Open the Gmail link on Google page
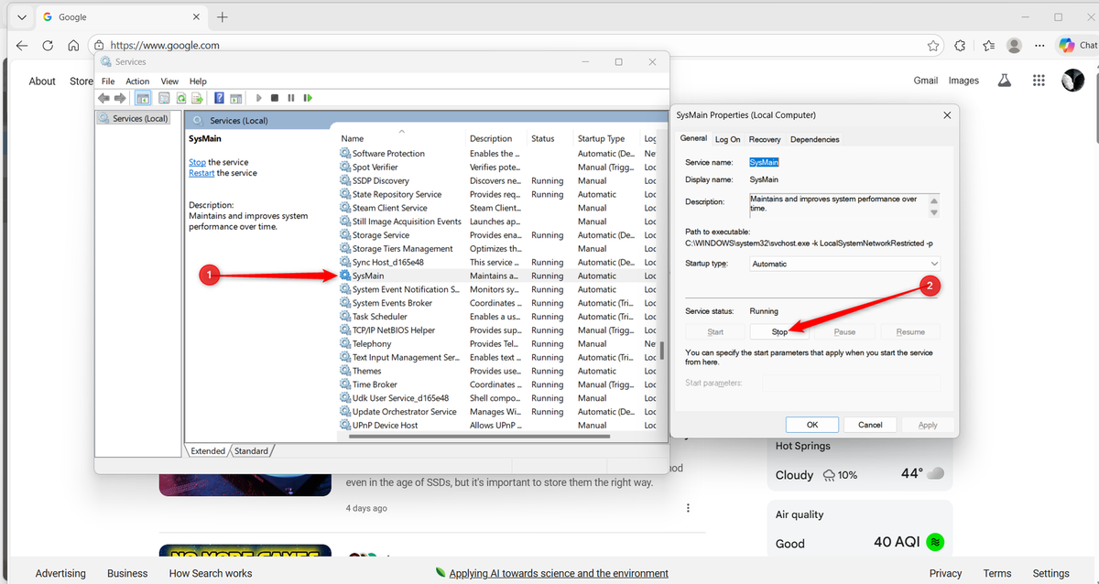 coord(926,81)
